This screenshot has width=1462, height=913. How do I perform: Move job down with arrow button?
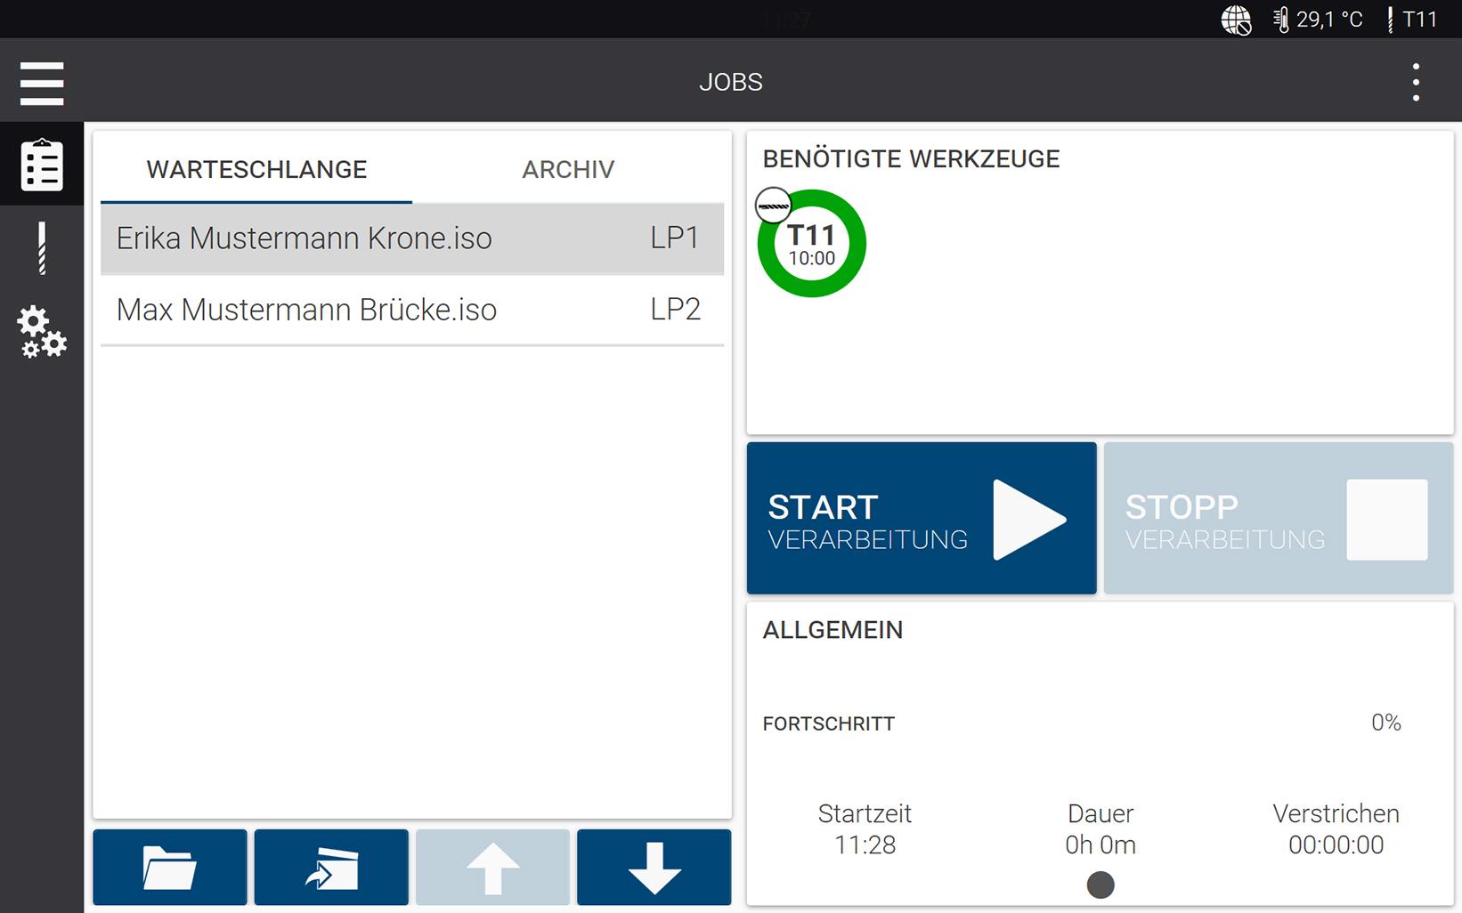click(654, 868)
